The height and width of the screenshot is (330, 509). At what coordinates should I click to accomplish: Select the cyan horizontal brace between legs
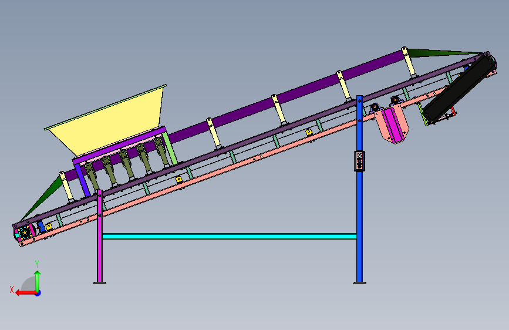[x=230, y=236]
